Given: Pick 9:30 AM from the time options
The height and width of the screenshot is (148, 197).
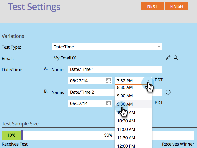Looking at the screenshot, I should click(125, 104).
